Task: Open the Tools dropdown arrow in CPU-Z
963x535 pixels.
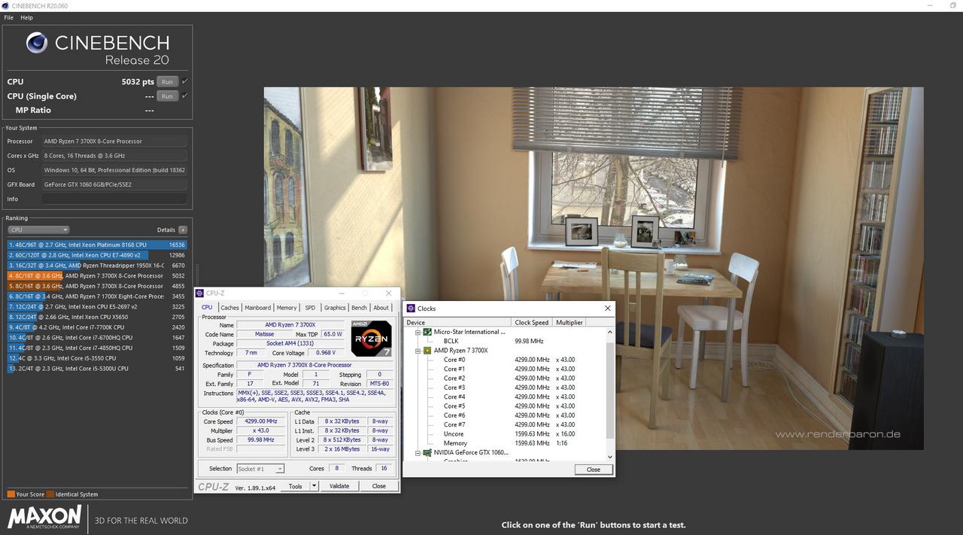Action: 314,486
